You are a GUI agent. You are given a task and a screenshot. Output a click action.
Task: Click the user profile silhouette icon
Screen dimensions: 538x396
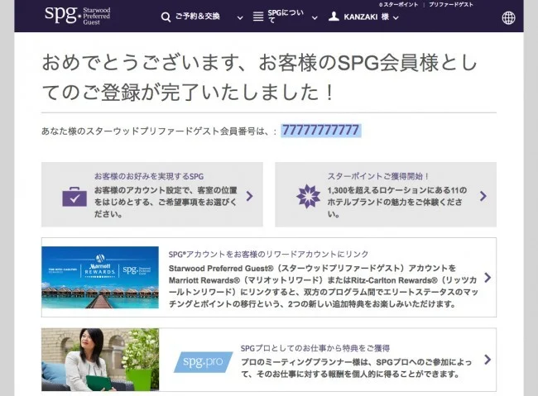pyautogui.click(x=334, y=17)
